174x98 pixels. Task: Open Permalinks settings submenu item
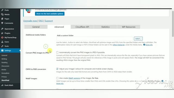click(5, 73)
